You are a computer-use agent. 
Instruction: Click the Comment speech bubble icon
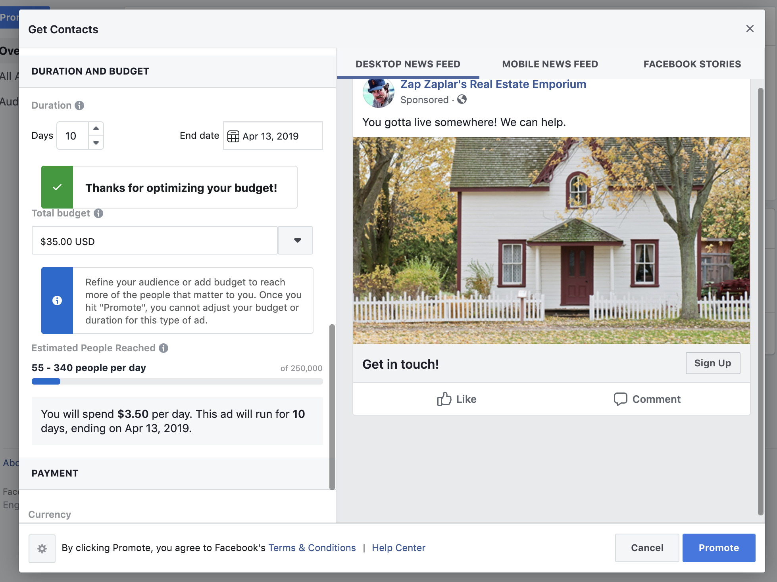click(x=621, y=399)
